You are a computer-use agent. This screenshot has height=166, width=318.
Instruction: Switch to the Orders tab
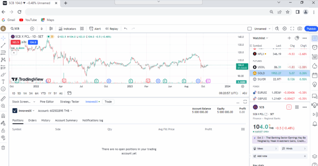(x=32, y=120)
